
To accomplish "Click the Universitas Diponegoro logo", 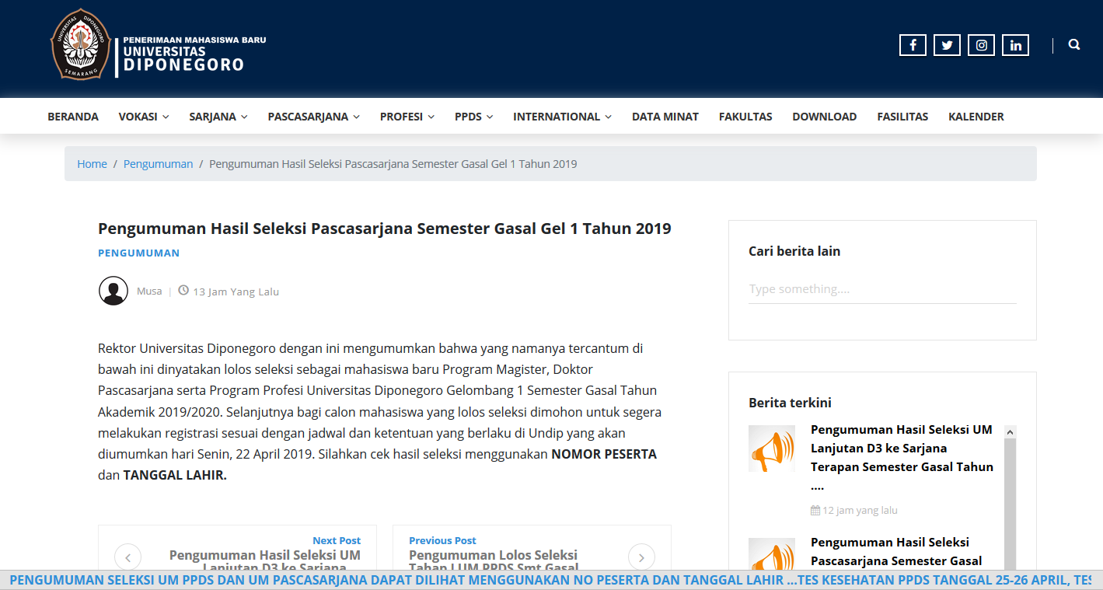I will coord(81,44).
